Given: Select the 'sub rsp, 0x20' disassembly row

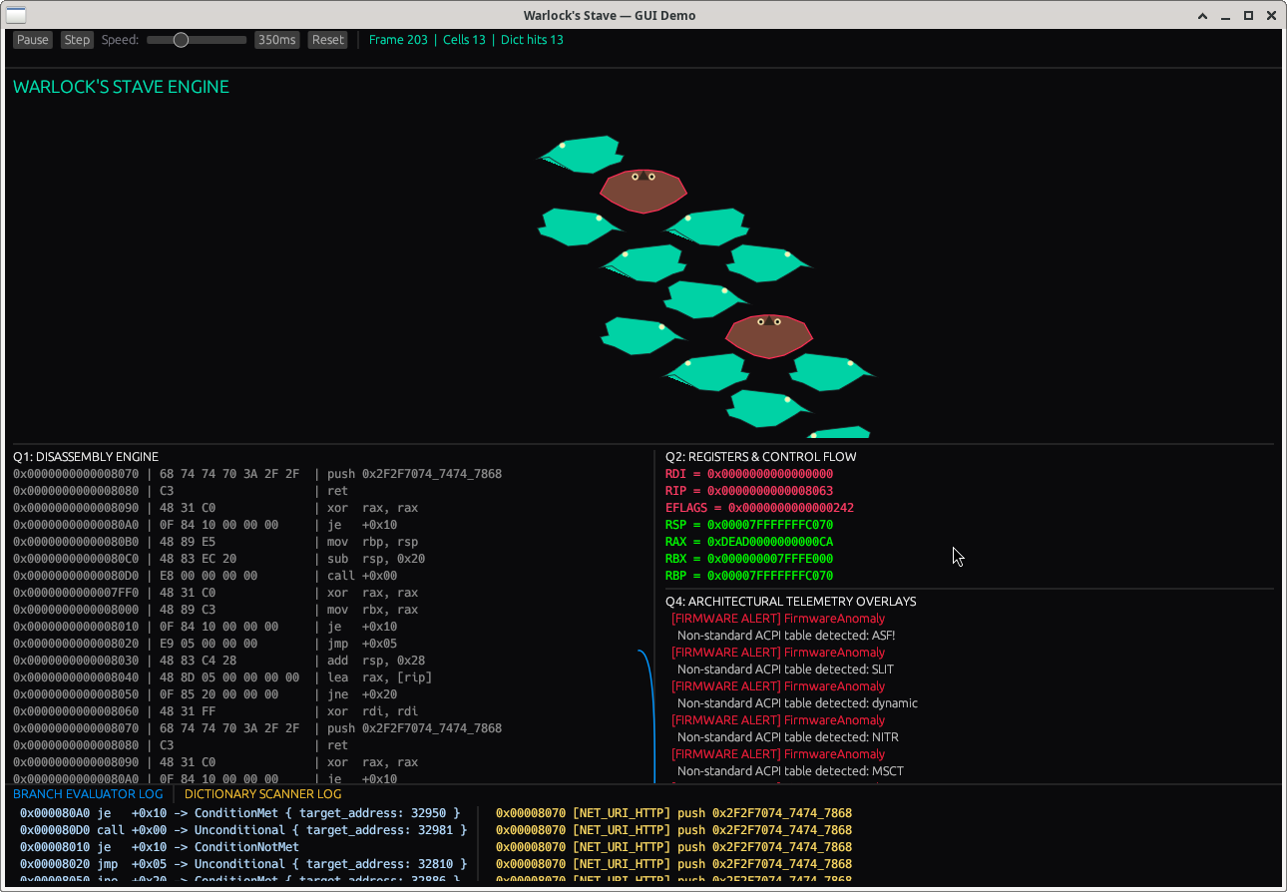Looking at the screenshot, I should [219, 559].
